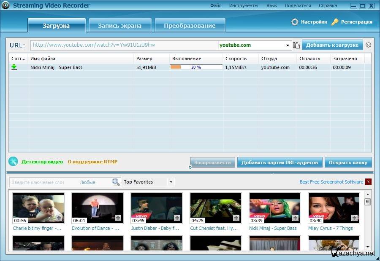The height and width of the screenshot is (261, 380).
Task: Add Charlie bit my finger via plus icon
Action: tap(59, 218)
